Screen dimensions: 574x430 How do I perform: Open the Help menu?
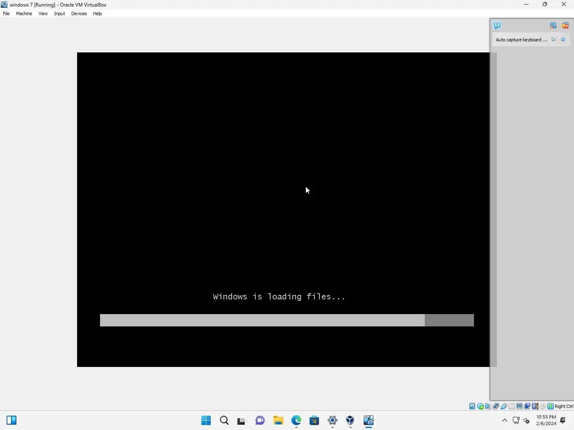tap(97, 14)
